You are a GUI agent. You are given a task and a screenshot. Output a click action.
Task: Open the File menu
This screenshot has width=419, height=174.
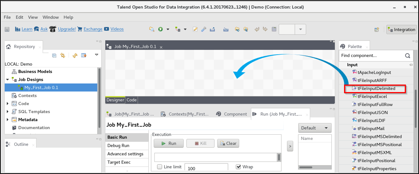pyautogui.click(x=7, y=17)
